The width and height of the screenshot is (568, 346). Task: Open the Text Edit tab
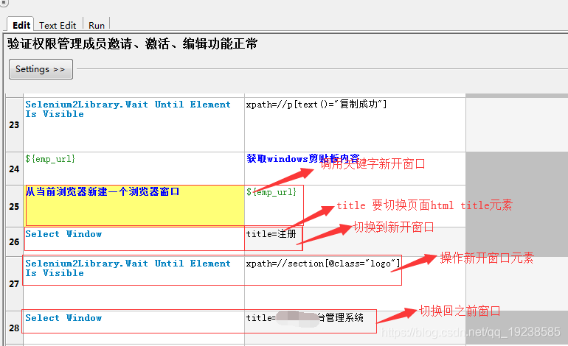pyautogui.click(x=58, y=25)
